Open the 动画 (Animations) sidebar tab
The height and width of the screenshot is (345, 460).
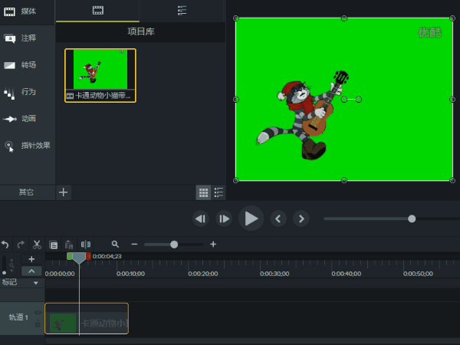[27, 119]
